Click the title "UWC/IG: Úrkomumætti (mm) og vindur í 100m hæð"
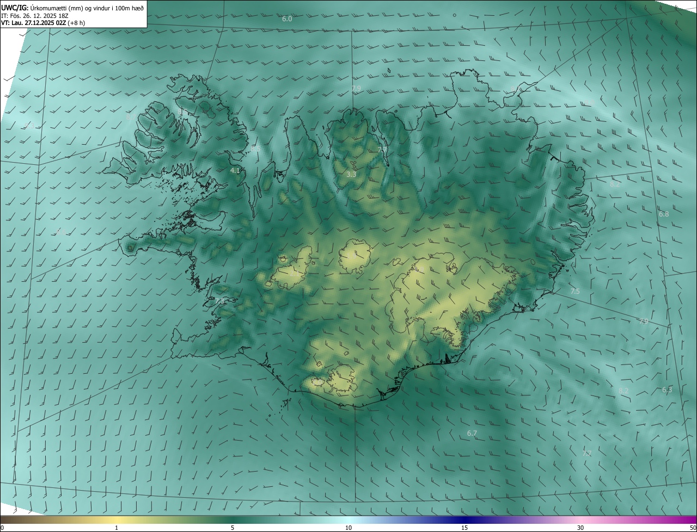 click(72, 7)
